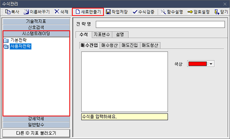Create new formula with 새로만들기
The width and height of the screenshot is (230, 139).
click(x=88, y=12)
